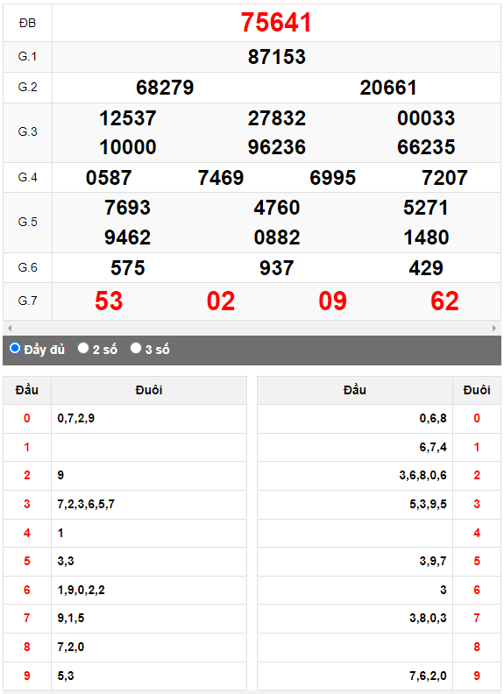This screenshot has height=694, width=504.
Task: Click the horizontal scrollbar track below G.7 row
Action: click(x=252, y=328)
